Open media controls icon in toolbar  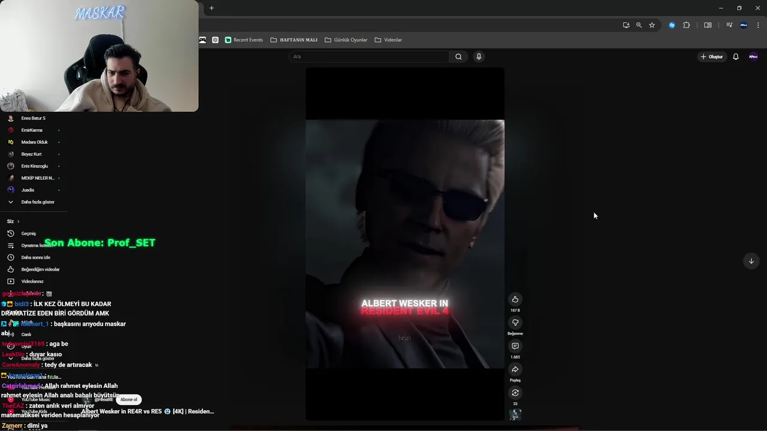tap(729, 25)
